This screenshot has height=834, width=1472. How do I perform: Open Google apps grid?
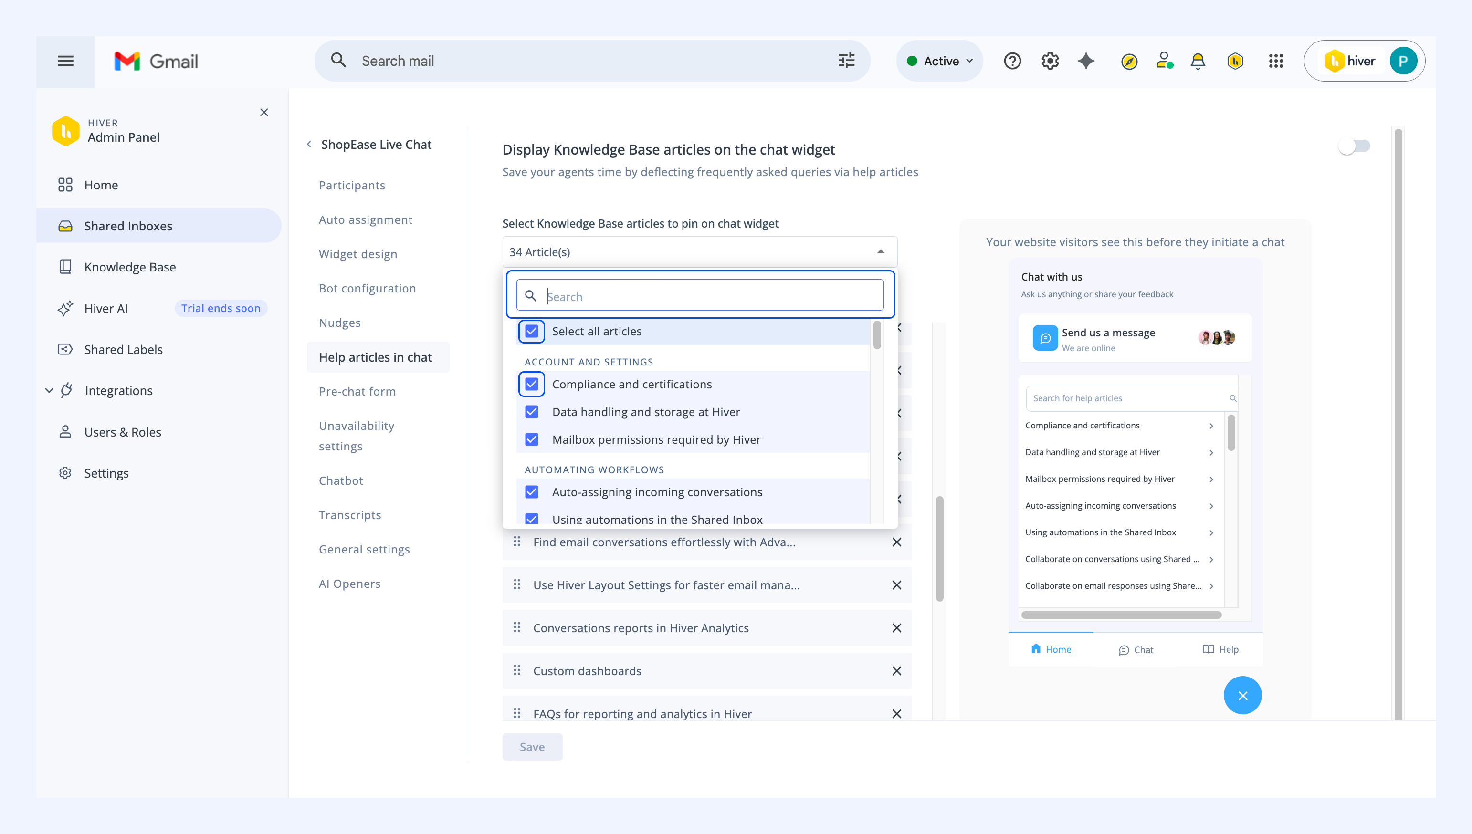click(x=1275, y=61)
